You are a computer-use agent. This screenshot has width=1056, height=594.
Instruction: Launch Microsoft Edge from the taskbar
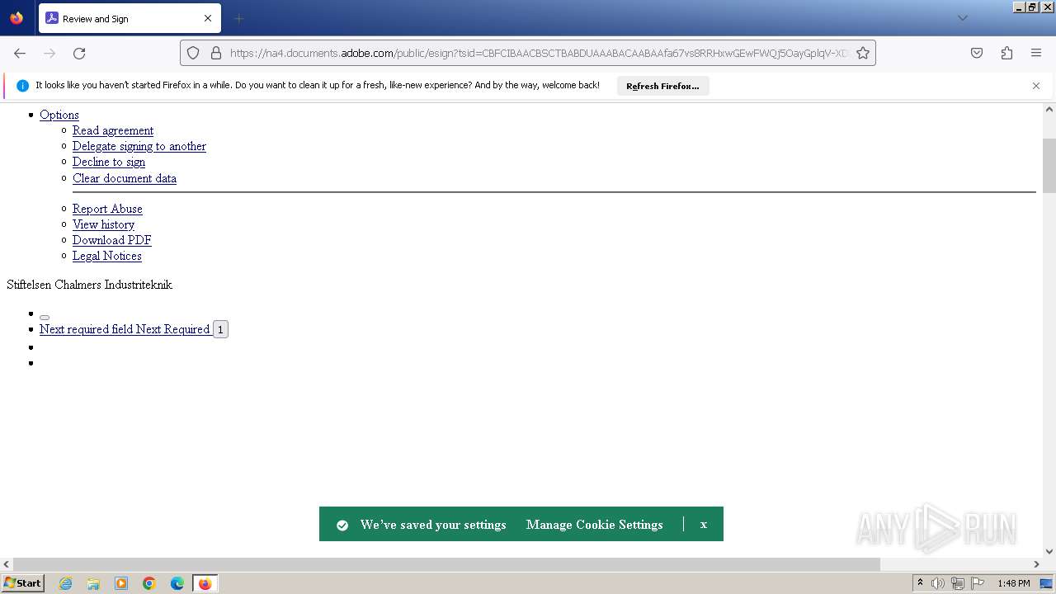point(177,583)
